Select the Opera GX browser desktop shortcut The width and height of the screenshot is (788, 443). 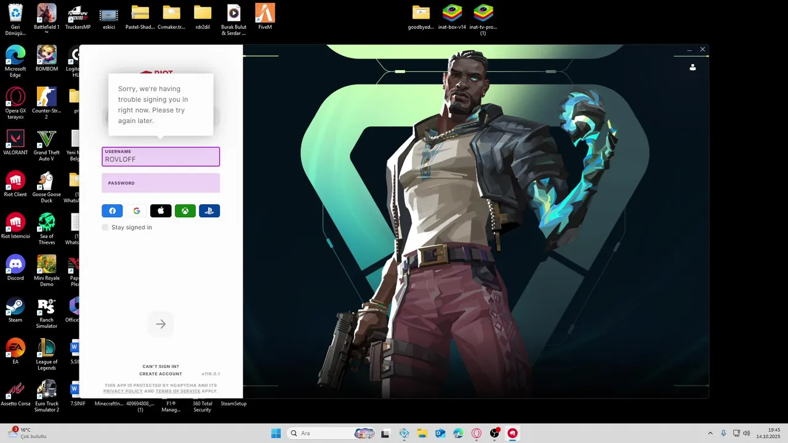pyautogui.click(x=15, y=104)
